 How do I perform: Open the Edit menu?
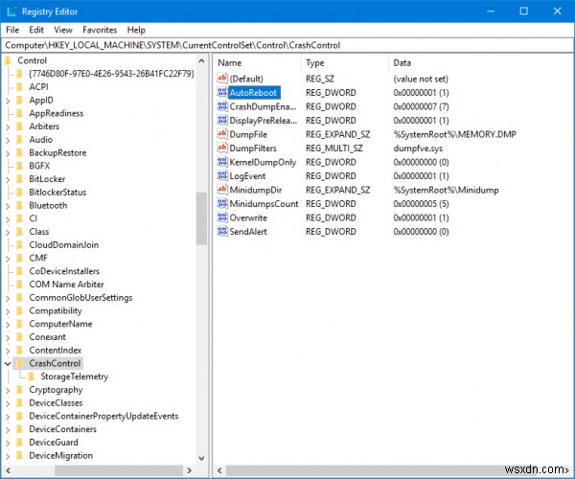click(36, 30)
